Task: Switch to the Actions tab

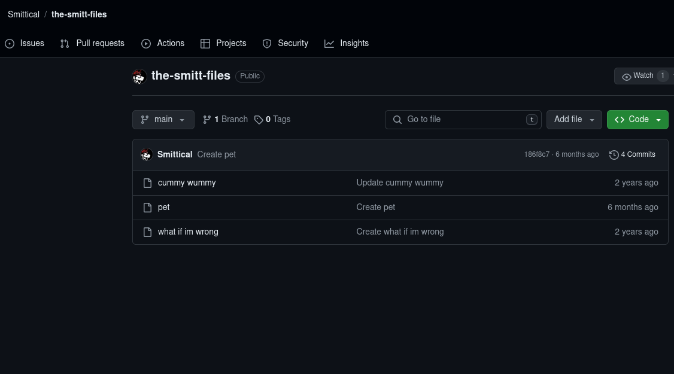Action: click(163, 44)
